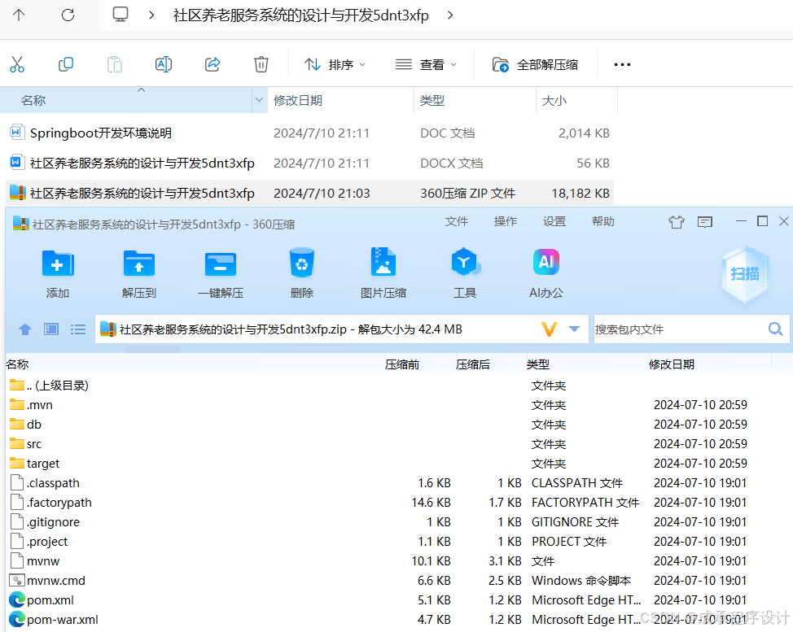Toggle the preview panel view icon

coord(50,329)
